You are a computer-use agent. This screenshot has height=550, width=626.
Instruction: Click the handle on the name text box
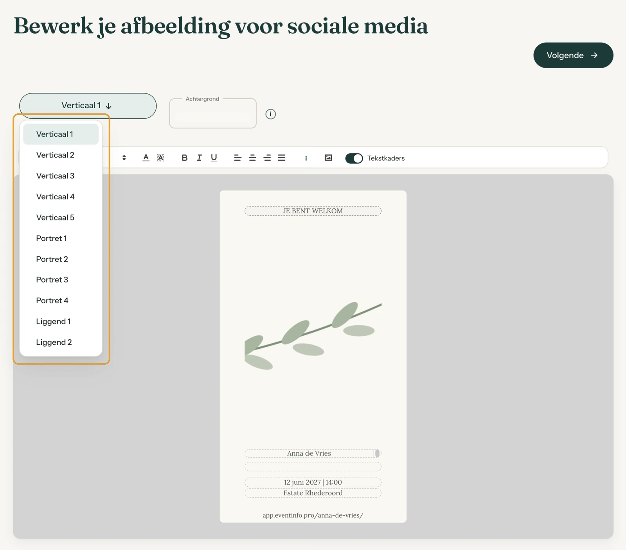(377, 453)
